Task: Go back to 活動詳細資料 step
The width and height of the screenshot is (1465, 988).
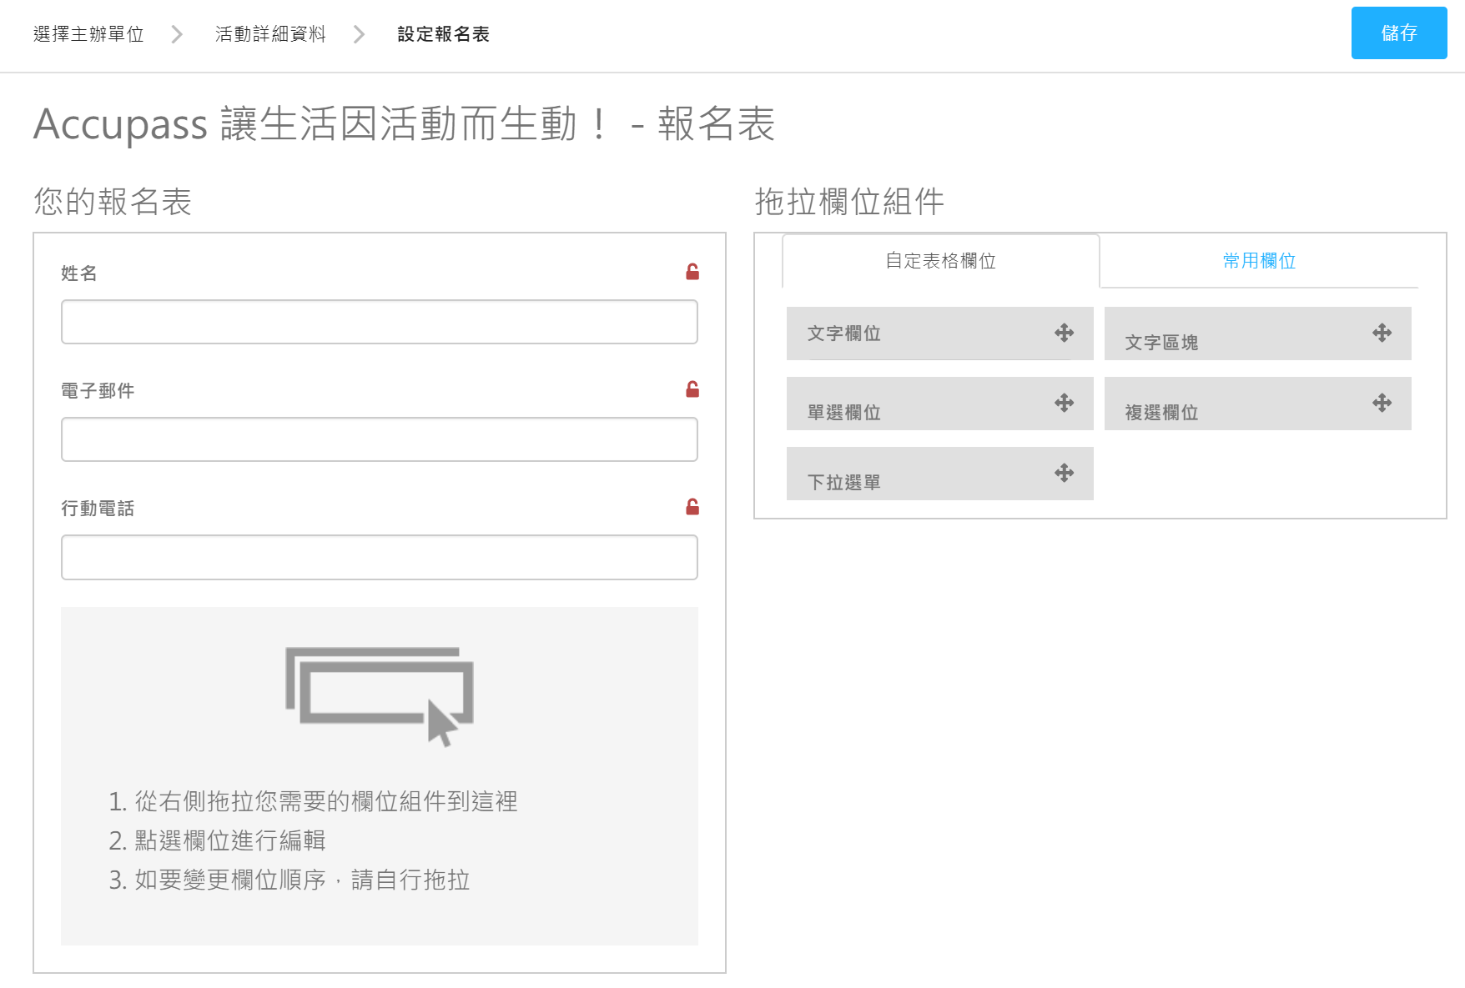Action: coord(270,34)
